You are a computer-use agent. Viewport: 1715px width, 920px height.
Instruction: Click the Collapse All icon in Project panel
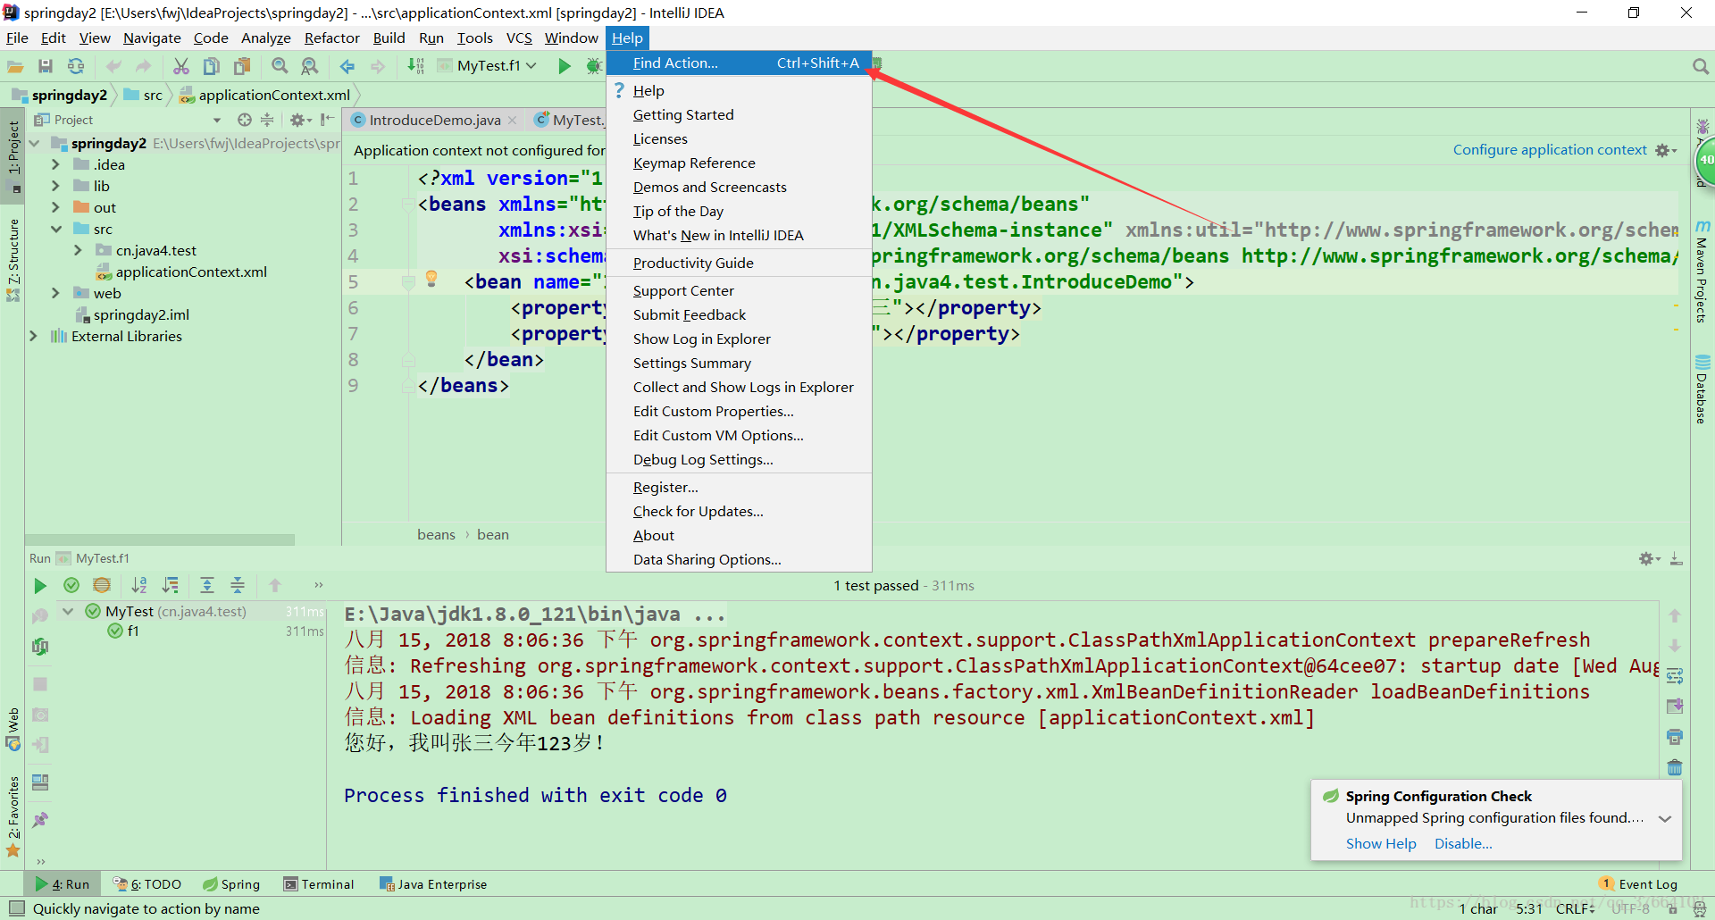pyautogui.click(x=267, y=120)
